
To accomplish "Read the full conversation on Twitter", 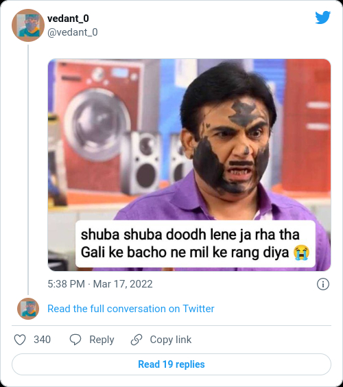I will point(131,309).
